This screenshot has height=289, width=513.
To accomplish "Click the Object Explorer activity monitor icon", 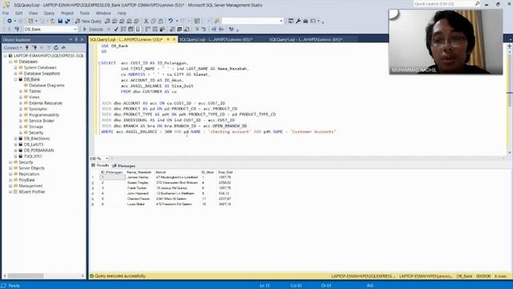I will coord(63,48).
